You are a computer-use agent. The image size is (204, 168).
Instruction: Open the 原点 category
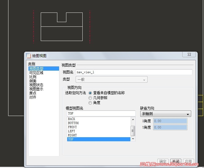[x=33, y=93]
